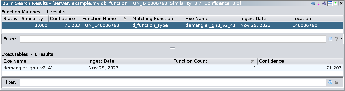
Task: Click Function Matches filter text-options icon
Action: coord(330,39)
